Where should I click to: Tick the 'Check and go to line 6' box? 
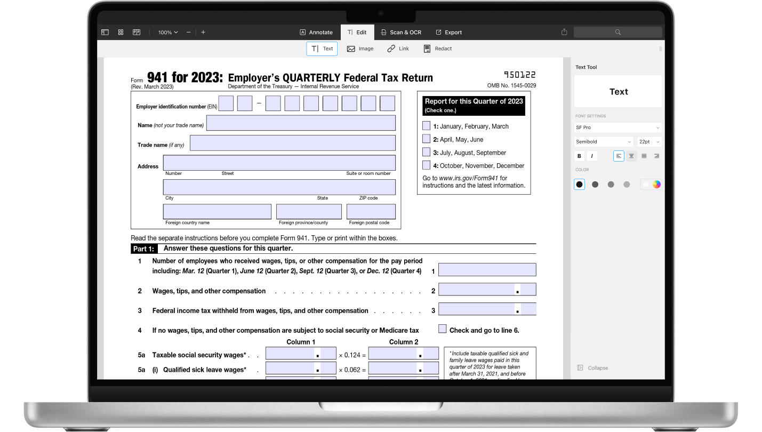(443, 329)
